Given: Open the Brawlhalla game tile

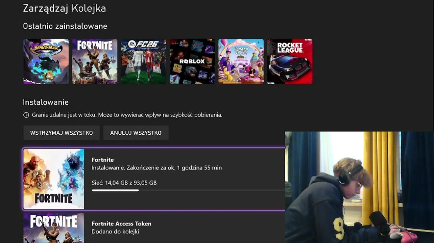Looking at the screenshot, I should [x=46, y=61].
